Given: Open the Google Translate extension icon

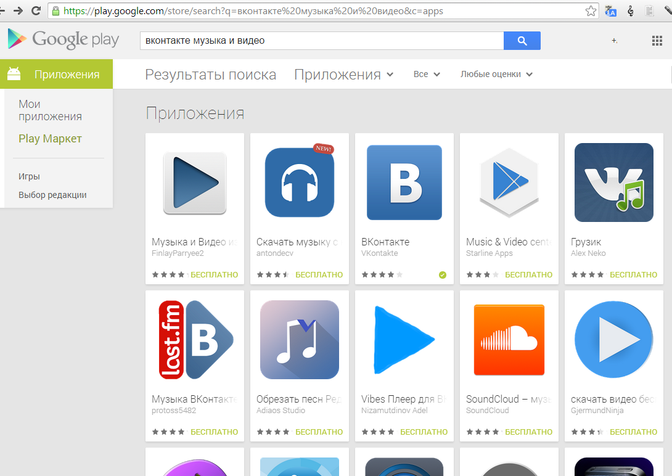Looking at the screenshot, I should pos(610,11).
